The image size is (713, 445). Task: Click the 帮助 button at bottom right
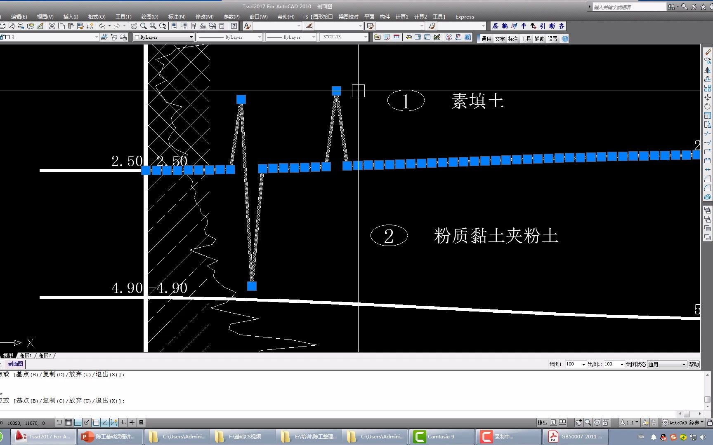[694, 364]
